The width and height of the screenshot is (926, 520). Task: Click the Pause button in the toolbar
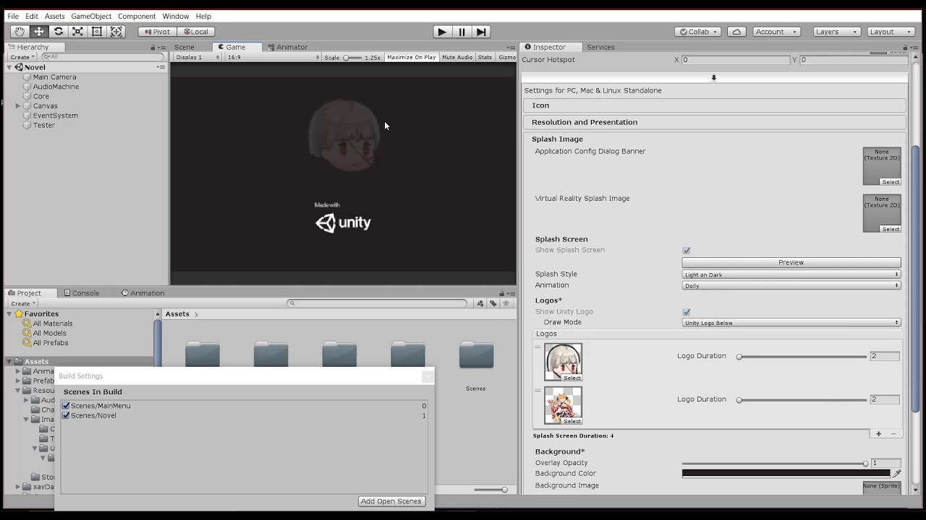[x=462, y=32]
